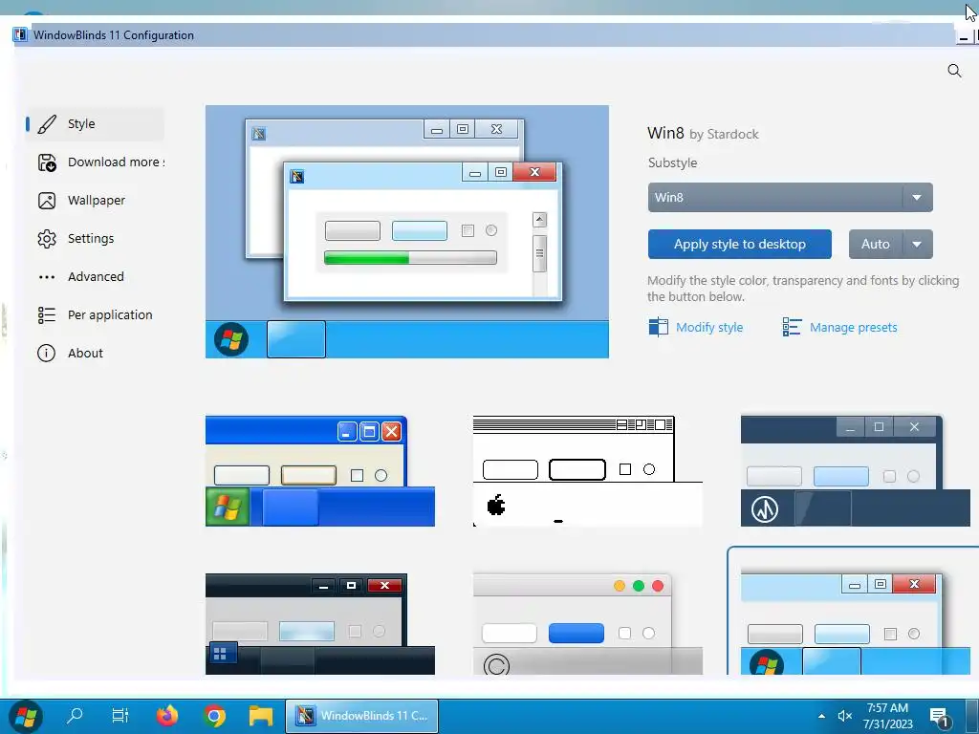This screenshot has height=734, width=979.
Task: Open File Explorer from the taskbar
Action: (260, 716)
